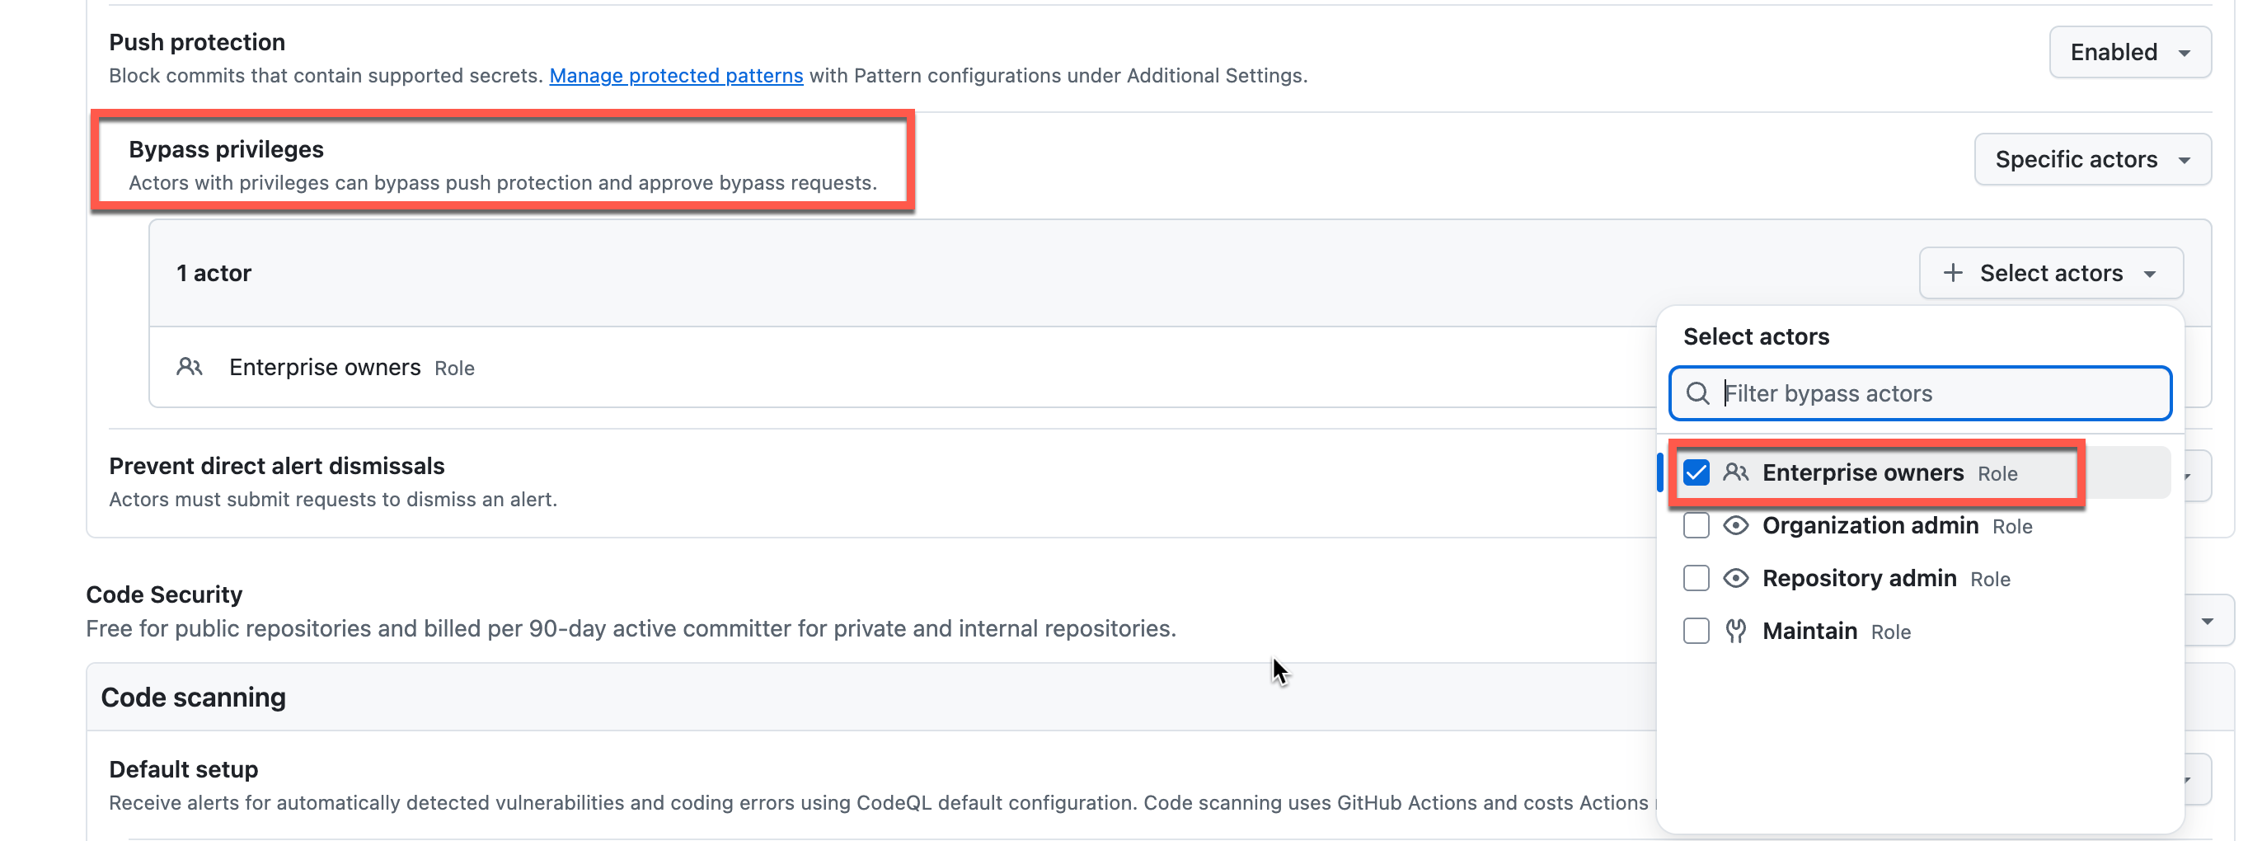The height and width of the screenshot is (841, 2262).
Task: Open the Manage protected patterns link
Action: pos(675,76)
